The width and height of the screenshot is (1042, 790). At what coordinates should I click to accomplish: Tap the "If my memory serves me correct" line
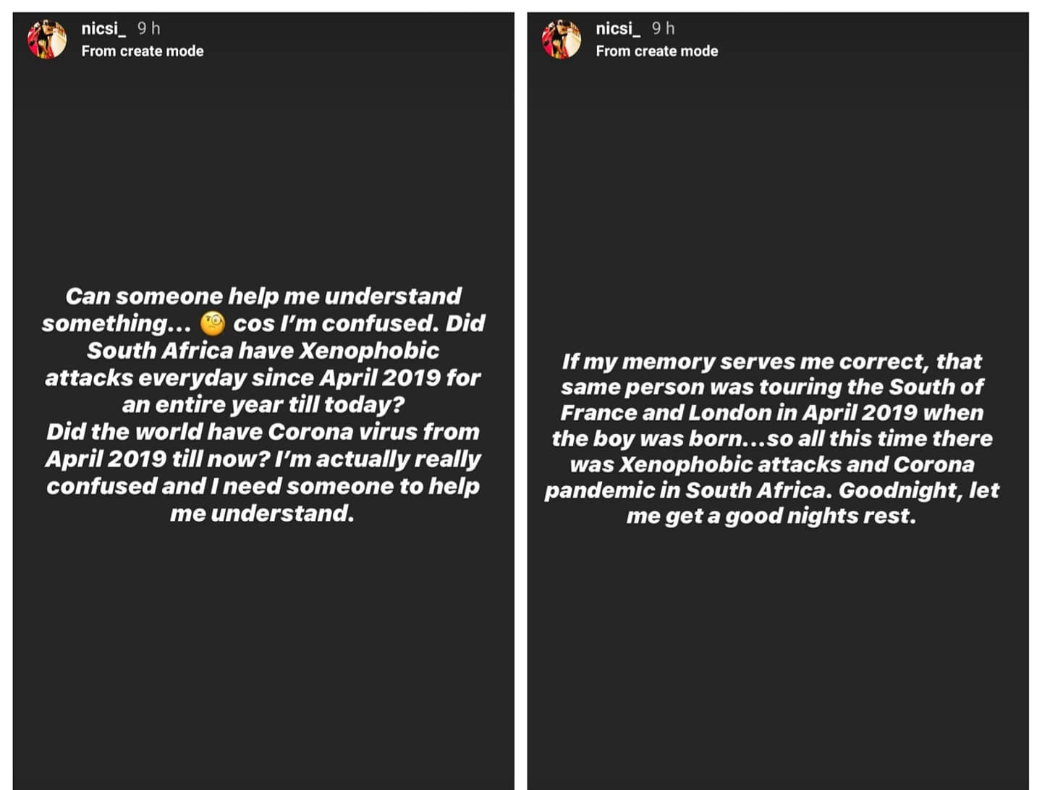coord(772,361)
